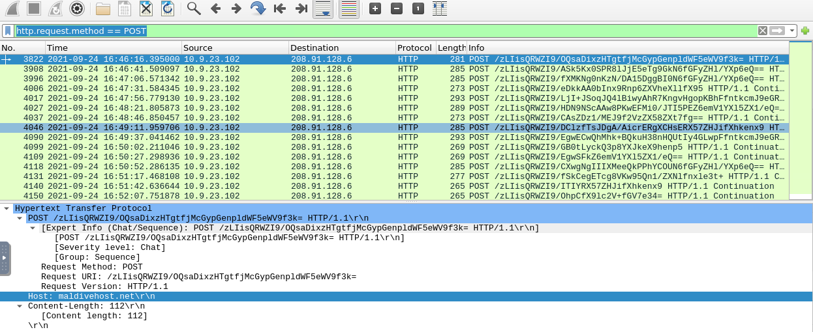Add a filter button with green plus
813x332 pixels.
pyautogui.click(x=805, y=31)
